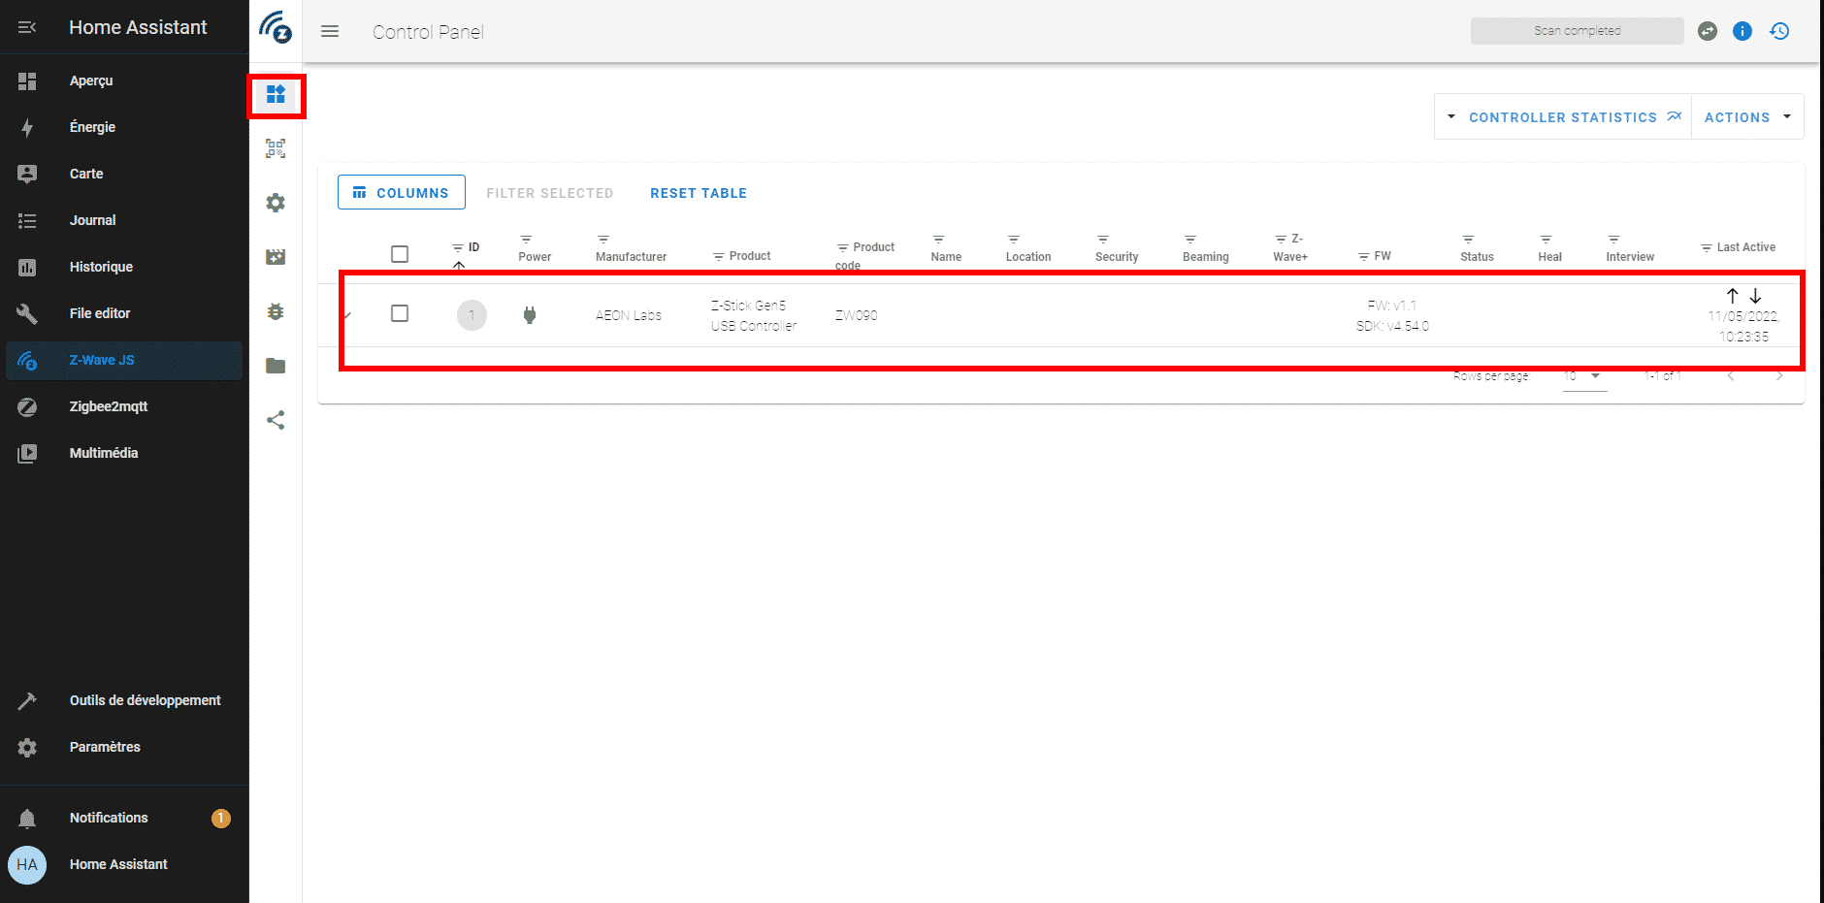
Task: Open the Énergie page
Action: tap(124, 127)
